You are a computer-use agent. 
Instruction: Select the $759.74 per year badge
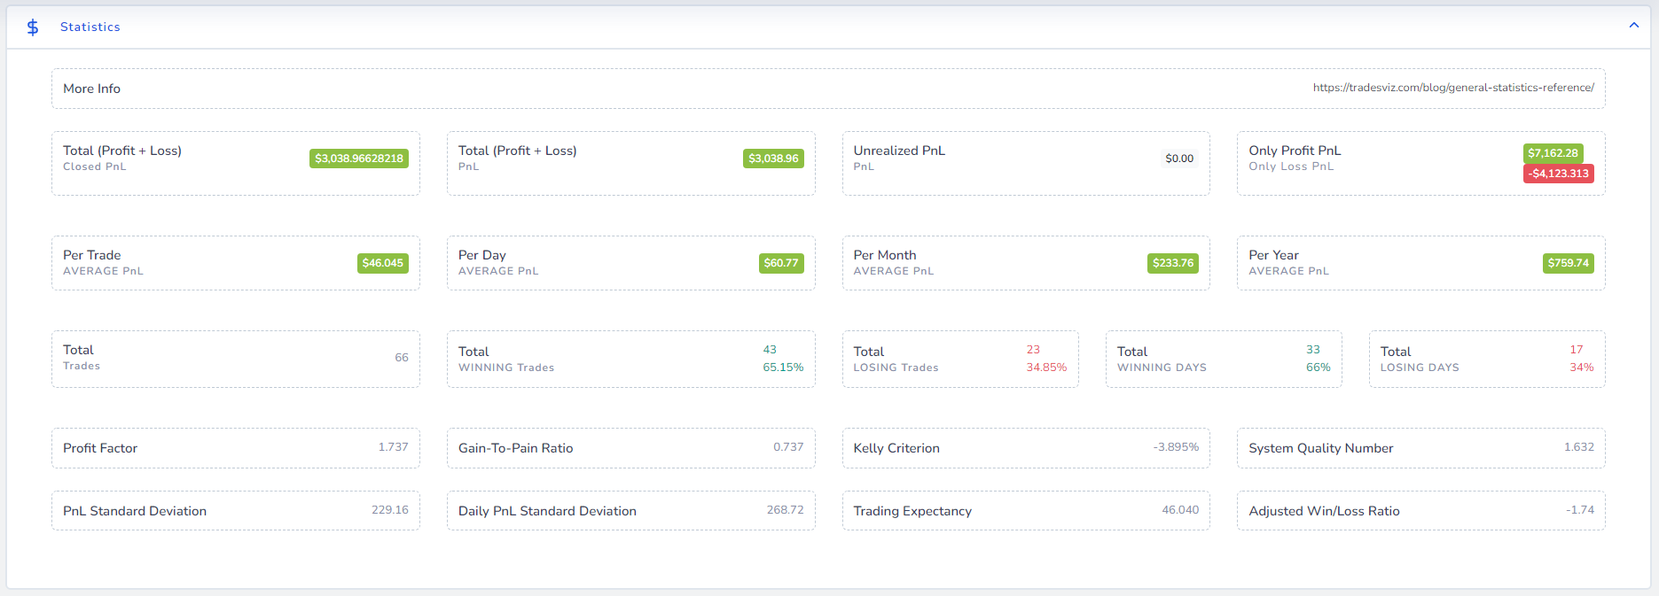pyautogui.click(x=1569, y=263)
